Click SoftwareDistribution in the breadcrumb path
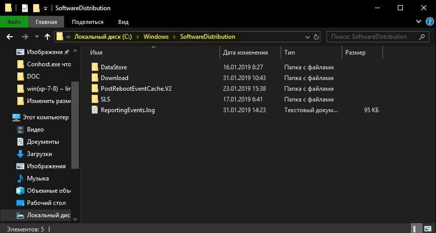The image size is (436, 233). (x=207, y=37)
